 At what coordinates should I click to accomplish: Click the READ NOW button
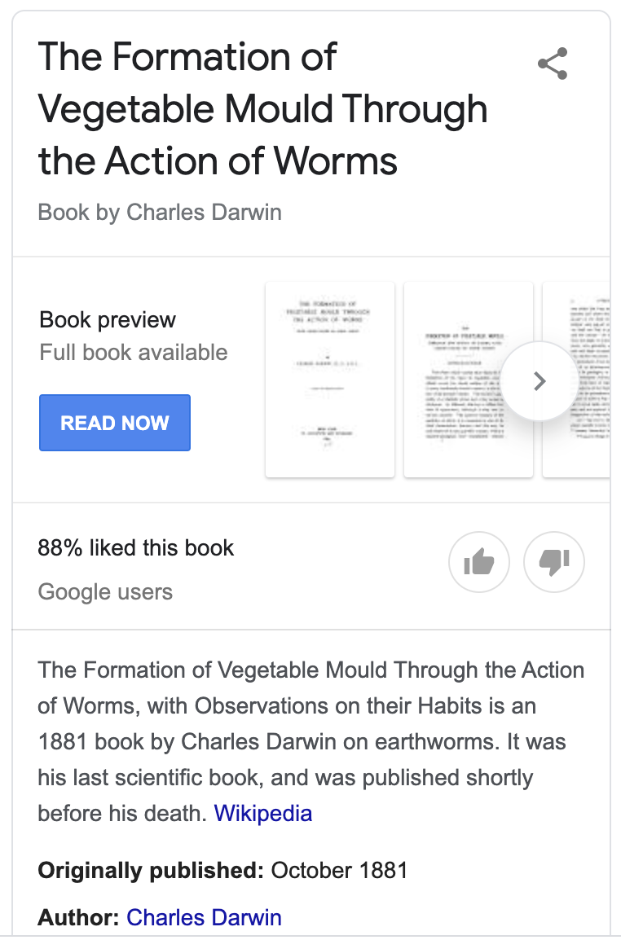[x=115, y=423]
